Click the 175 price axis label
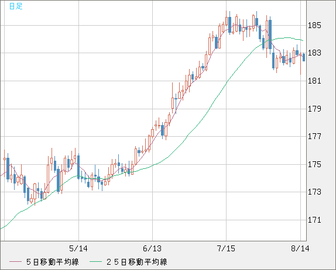This screenshot has width=336, height=270. (x=314, y=165)
